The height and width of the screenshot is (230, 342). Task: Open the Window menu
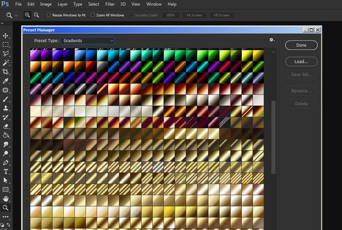click(x=154, y=4)
